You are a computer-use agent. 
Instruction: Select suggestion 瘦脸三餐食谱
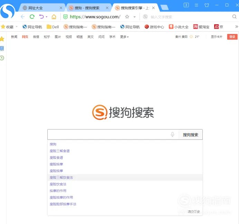pyautogui.click(x=60, y=151)
